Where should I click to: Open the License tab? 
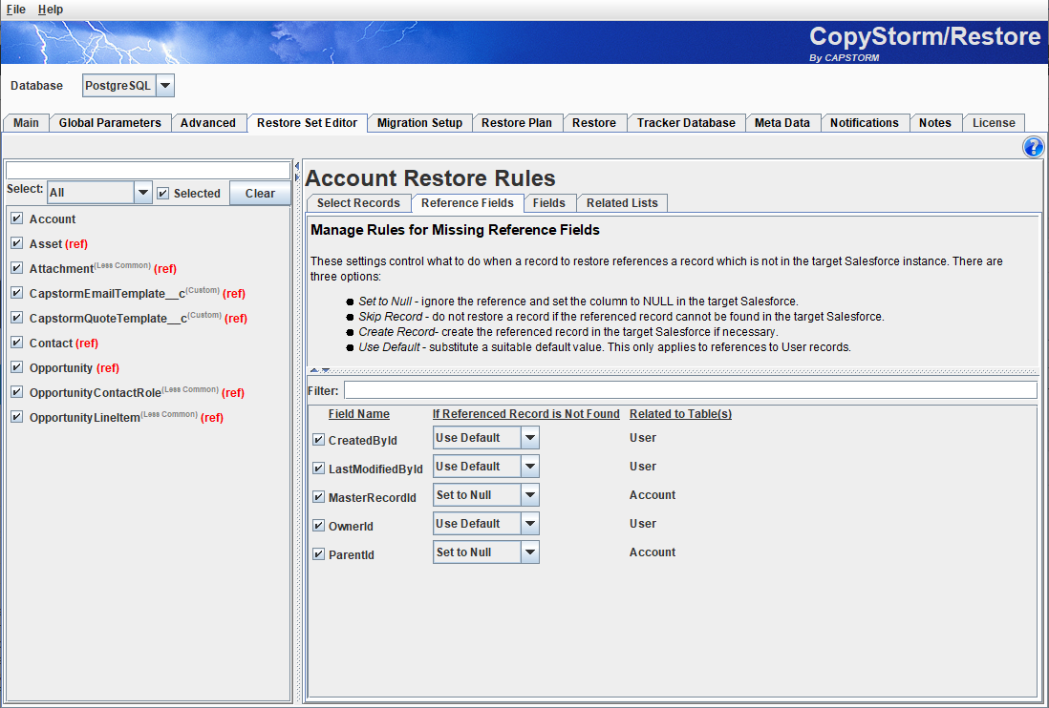pyautogui.click(x=994, y=123)
